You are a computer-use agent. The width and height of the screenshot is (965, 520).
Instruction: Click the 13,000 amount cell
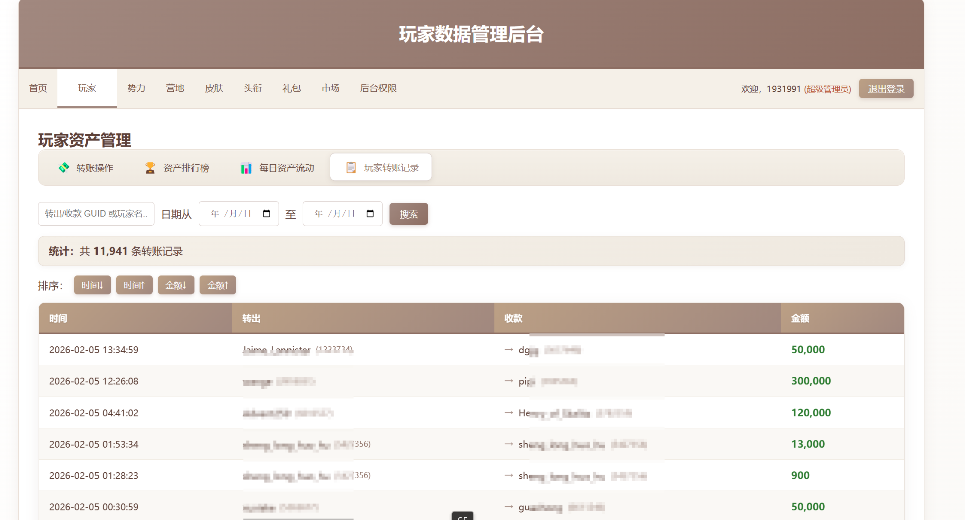(x=808, y=444)
